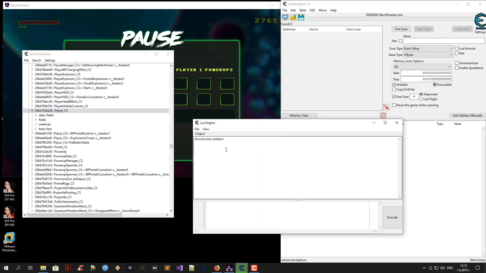Screen dimensions: 486x273
Task: Open Firefox from the taskbar
Action: [x=217, y=268]
